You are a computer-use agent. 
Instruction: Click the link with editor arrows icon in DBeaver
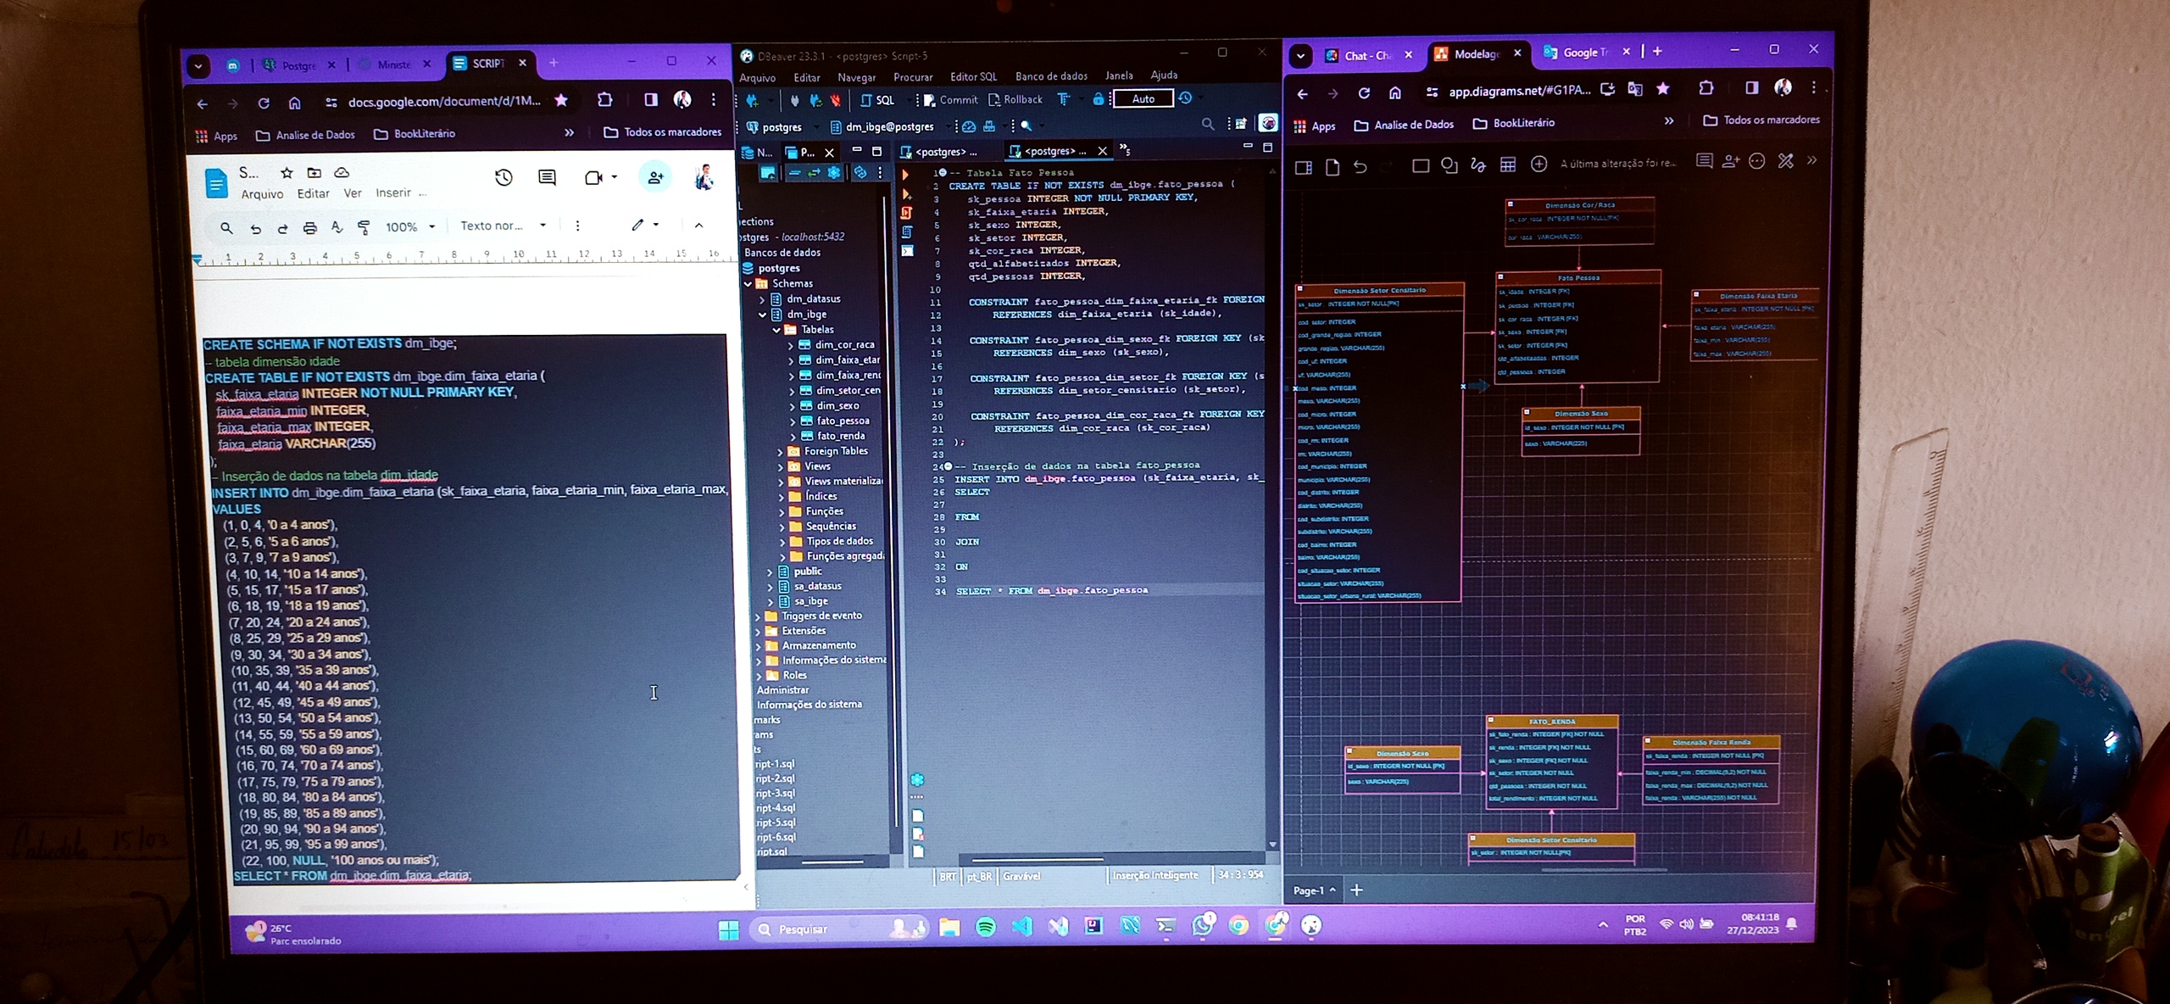pos(814,173)
